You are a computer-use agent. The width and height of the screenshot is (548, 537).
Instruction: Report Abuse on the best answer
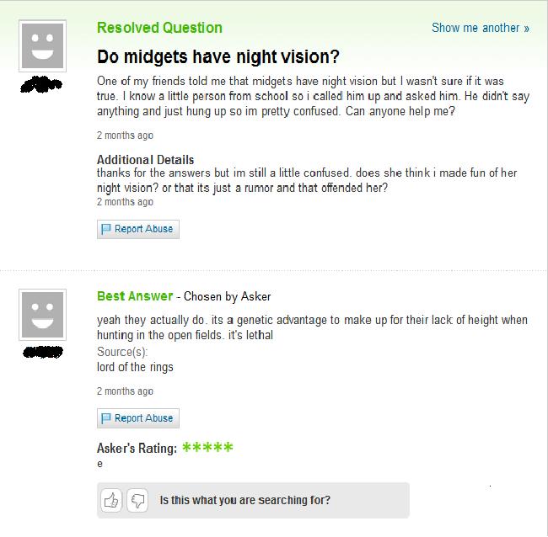pos(138,418)
